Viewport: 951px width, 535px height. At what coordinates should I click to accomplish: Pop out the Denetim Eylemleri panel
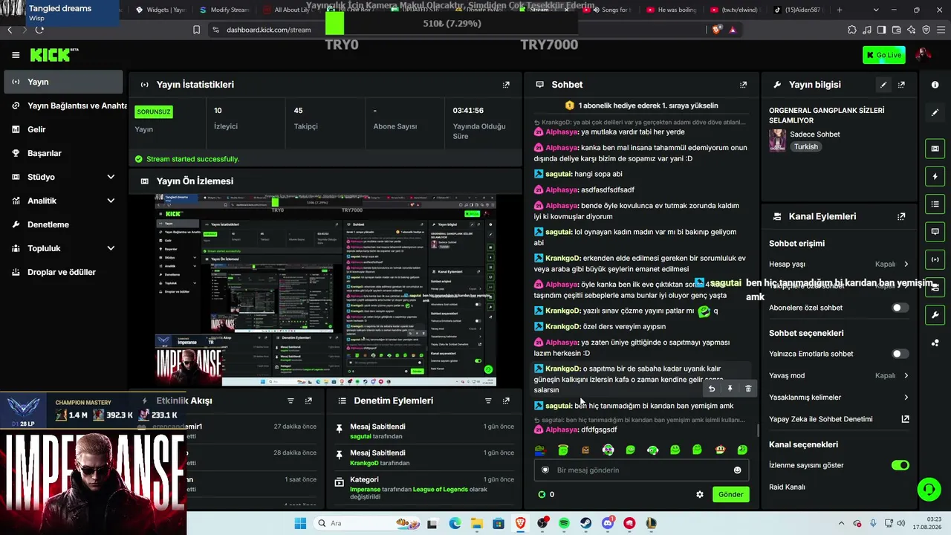(x=506, y=401)
